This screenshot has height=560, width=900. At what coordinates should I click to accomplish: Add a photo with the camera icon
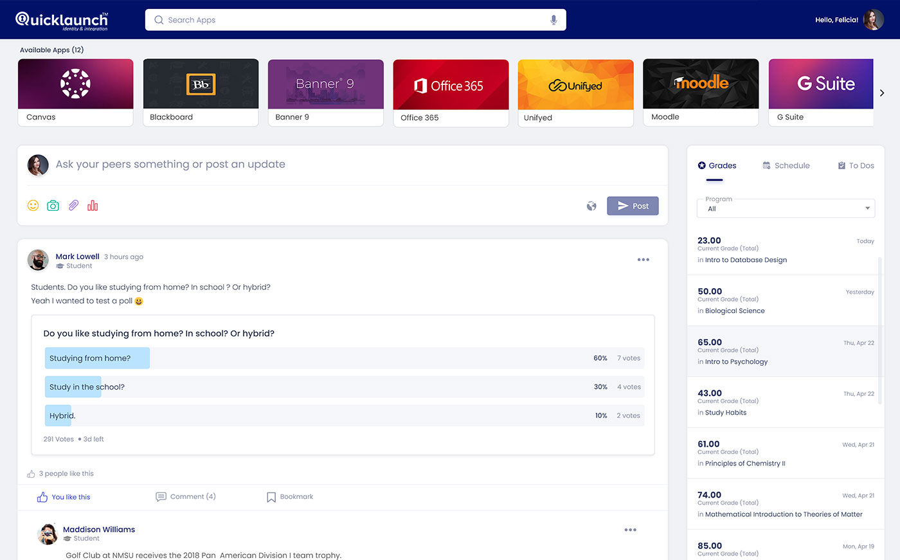(53, 205)
